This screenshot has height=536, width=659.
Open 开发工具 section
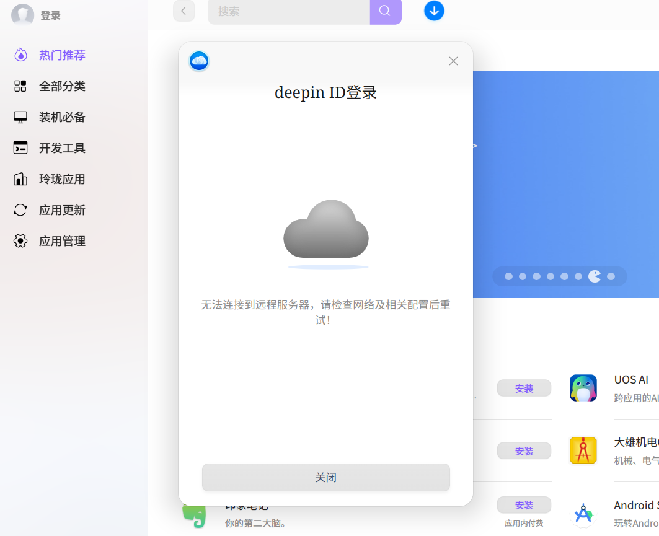pyautogui.click(x=50, y=148)
